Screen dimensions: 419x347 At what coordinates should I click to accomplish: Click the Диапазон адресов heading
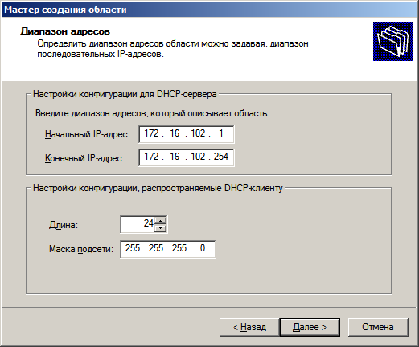[x=65, y=31]
